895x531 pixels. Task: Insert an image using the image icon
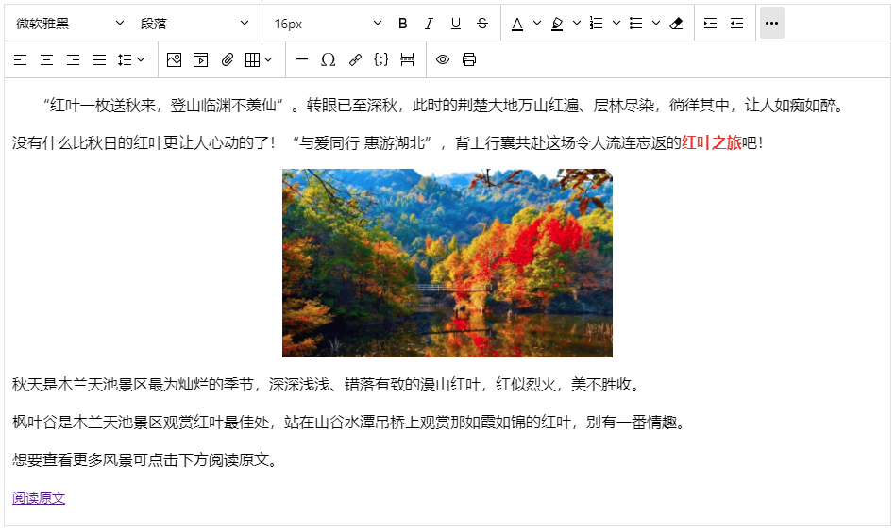click(x=174, y=60)
